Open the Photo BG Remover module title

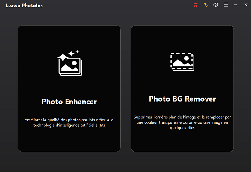click(182, 99)
